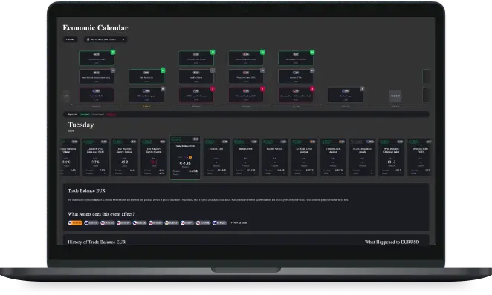Select the highlighted Trade Balance EUR card

185,157
